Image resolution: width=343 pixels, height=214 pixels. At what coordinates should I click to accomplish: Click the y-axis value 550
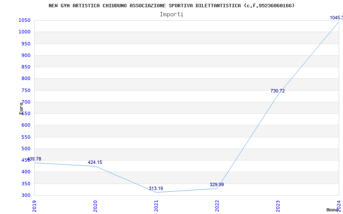tap(26, 137)
